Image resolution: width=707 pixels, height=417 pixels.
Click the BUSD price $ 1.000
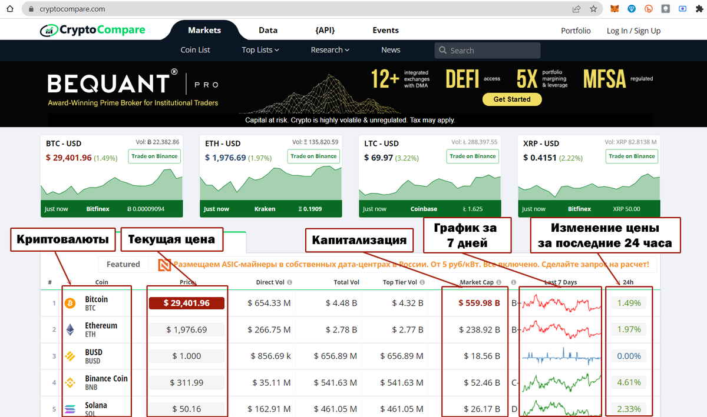point(187,356)
